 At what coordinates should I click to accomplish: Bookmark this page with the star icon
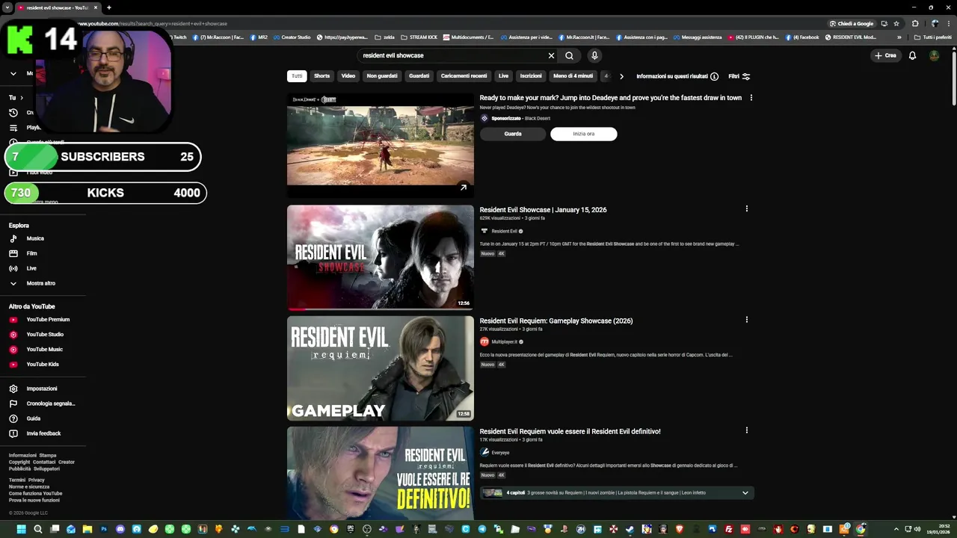click(896, 23)
